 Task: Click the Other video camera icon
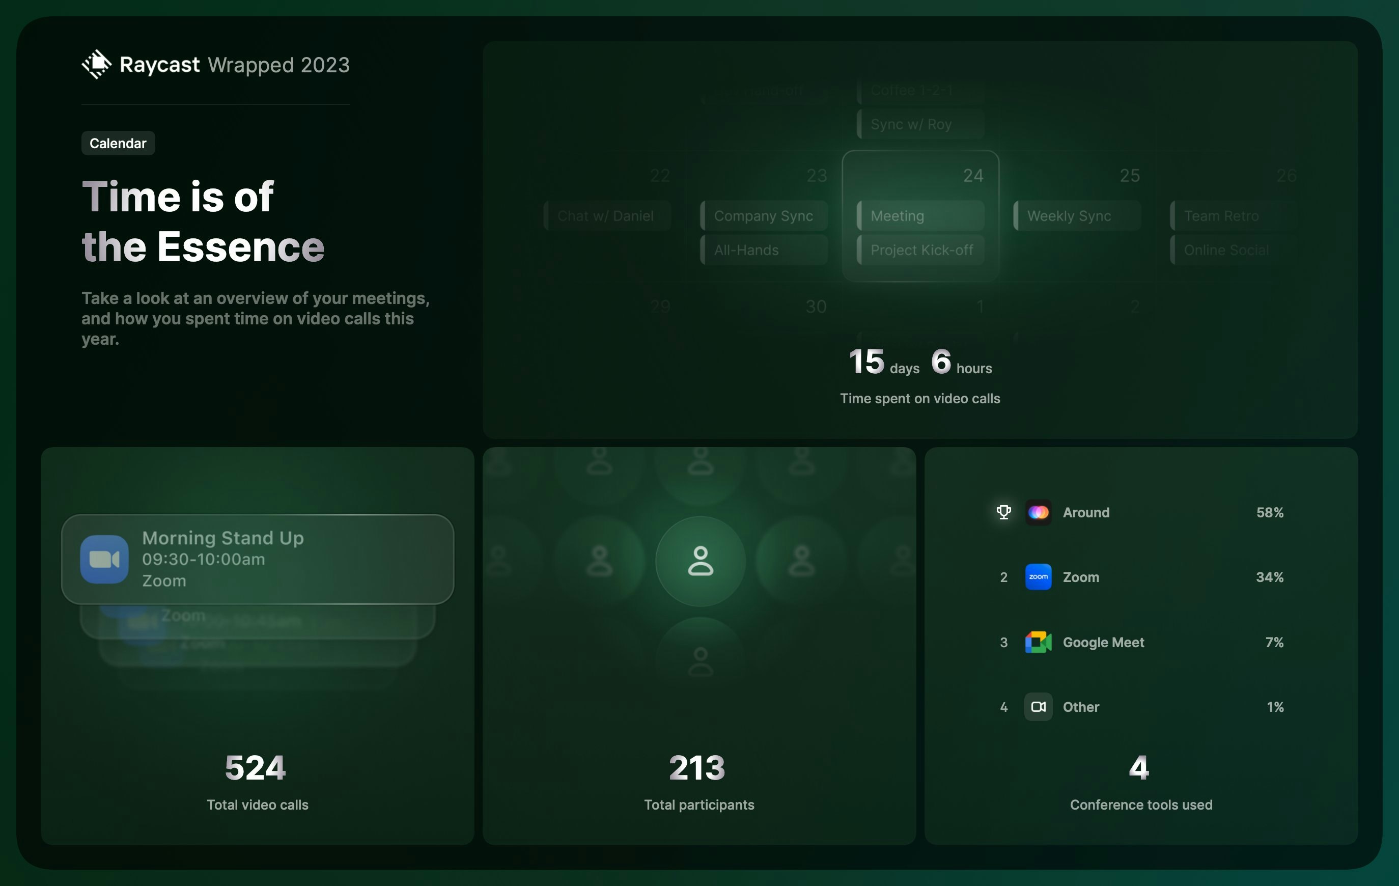tap(1038, 707)
